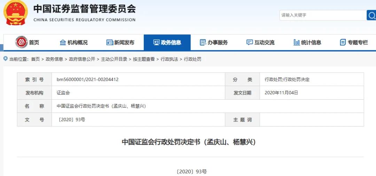Click the bar chart icon beside 统计信息
Screen dimensions: 376x176
click(x=297, y=43)
